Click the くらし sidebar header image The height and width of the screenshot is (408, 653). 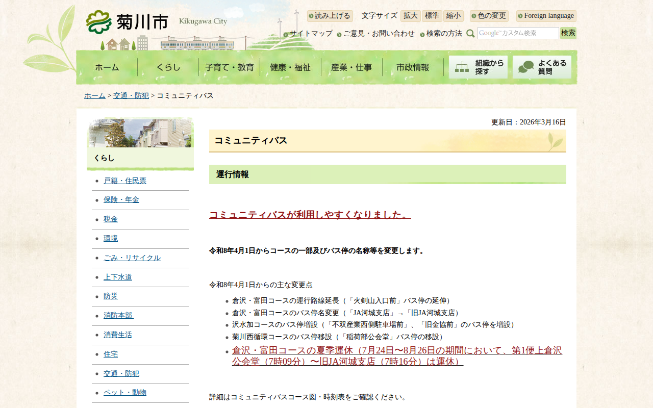[x=140, y=133]
